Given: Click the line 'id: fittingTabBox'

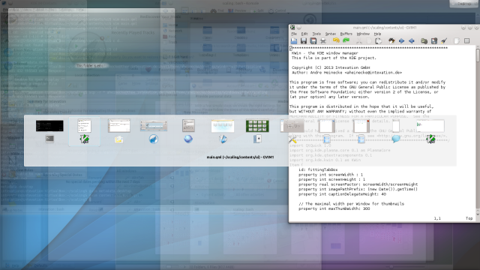Looking at the screenshot, I should [318, 169].
